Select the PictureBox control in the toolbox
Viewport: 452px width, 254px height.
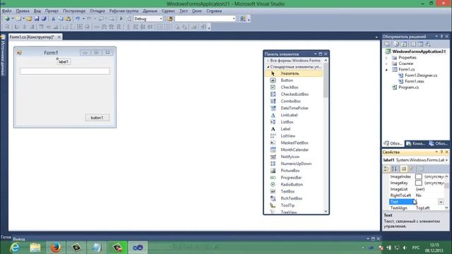point(294,171)
